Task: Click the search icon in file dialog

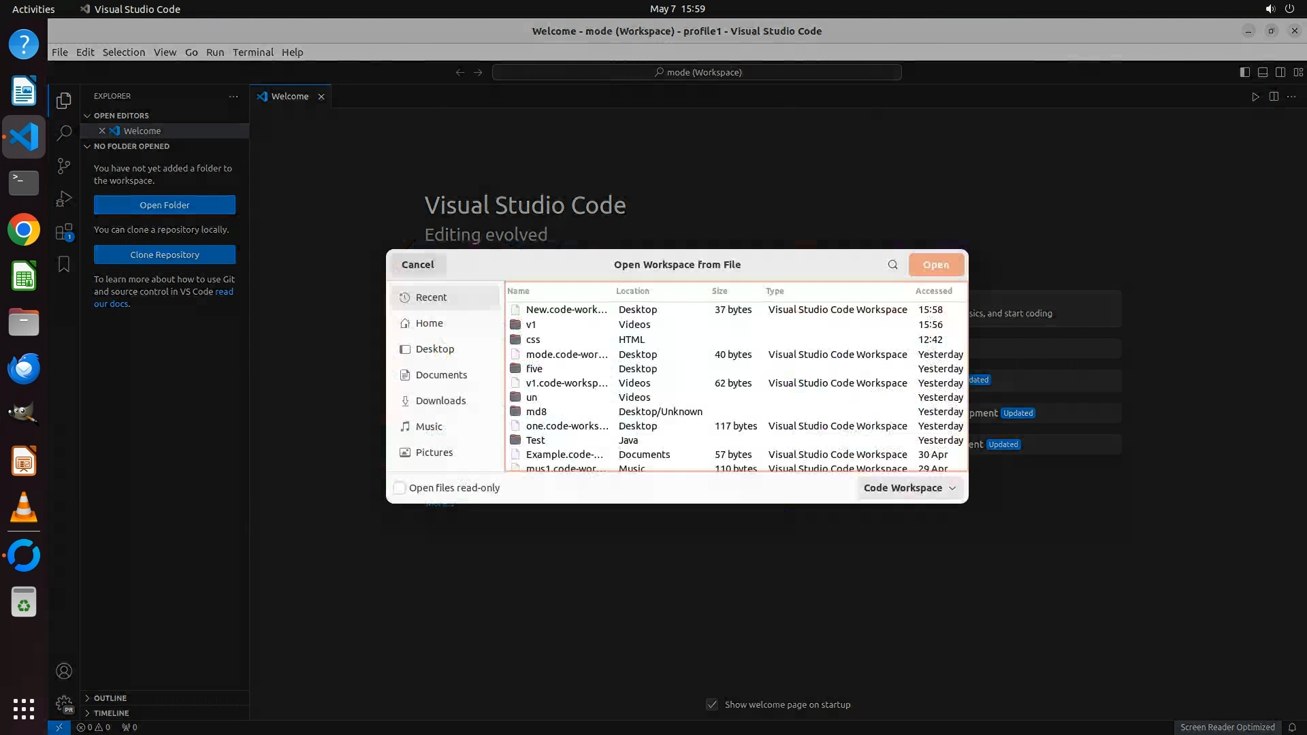Action: click(892, 265)
